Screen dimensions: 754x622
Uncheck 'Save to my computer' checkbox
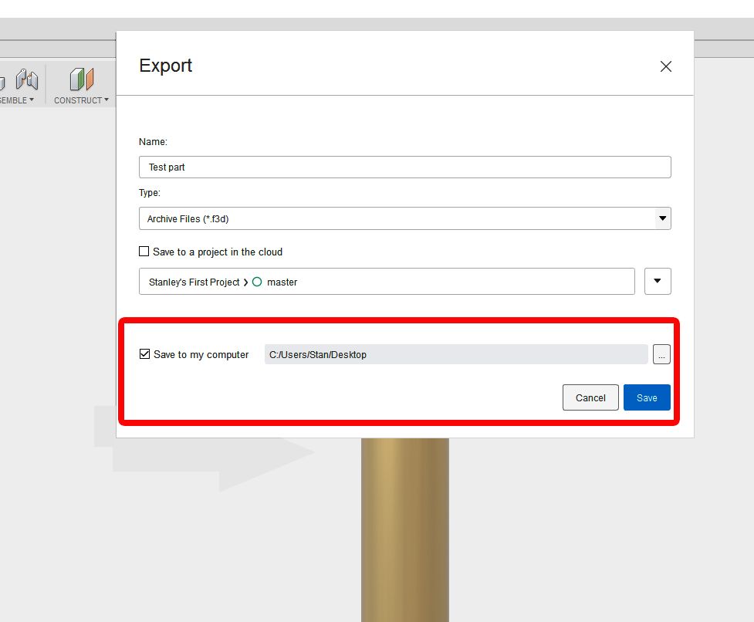(x=144, y=354)
